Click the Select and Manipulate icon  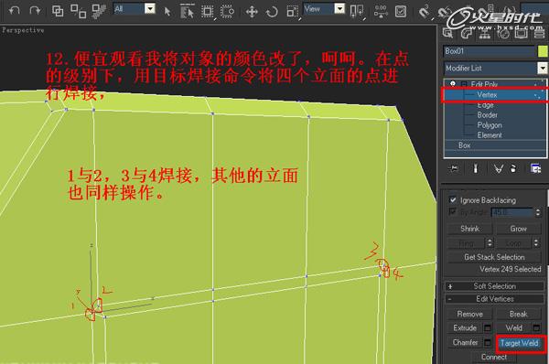(x=381, y=11)
